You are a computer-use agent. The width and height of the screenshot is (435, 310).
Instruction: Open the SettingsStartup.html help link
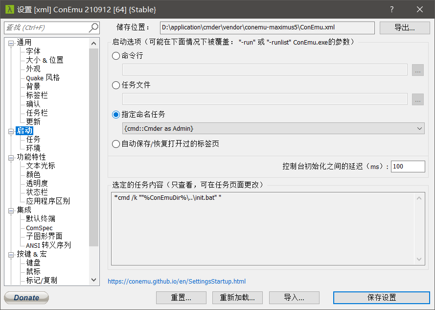pos(177,282)
